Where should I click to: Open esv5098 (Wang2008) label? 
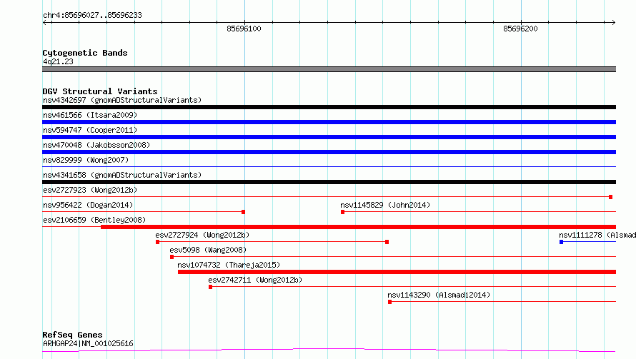click(208, 250)
